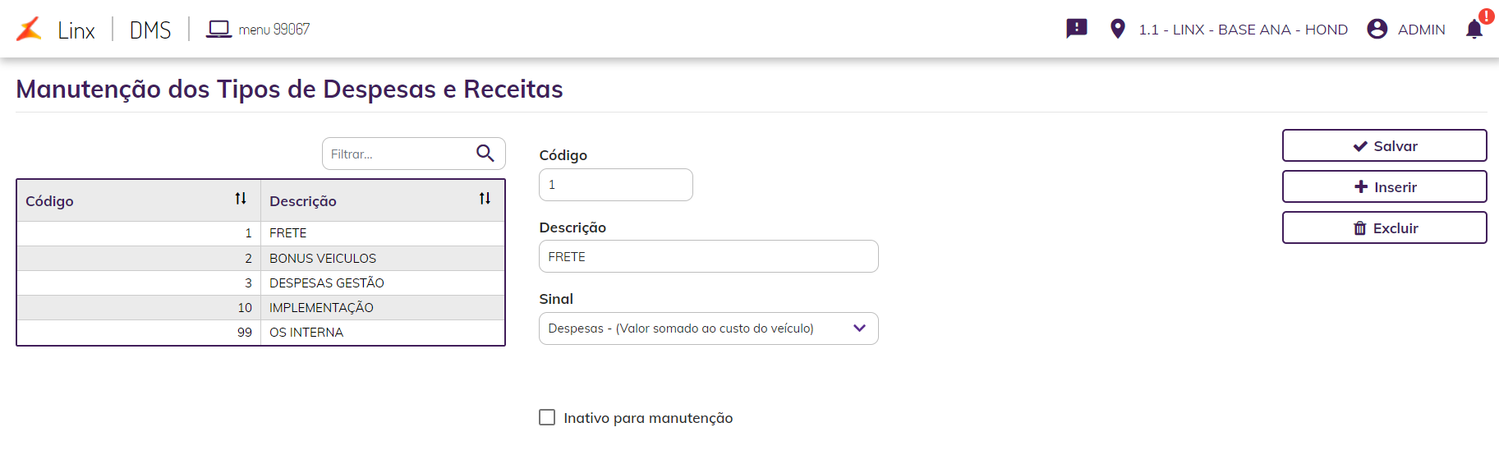Sort the table by Código column
Screen dimensions: 1499x464
click(241, 199)
